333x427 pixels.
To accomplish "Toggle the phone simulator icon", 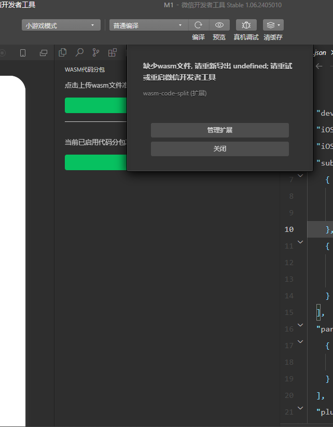I will coord(23,53).
